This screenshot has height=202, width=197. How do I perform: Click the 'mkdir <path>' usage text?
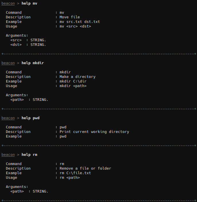pos(73,86)
